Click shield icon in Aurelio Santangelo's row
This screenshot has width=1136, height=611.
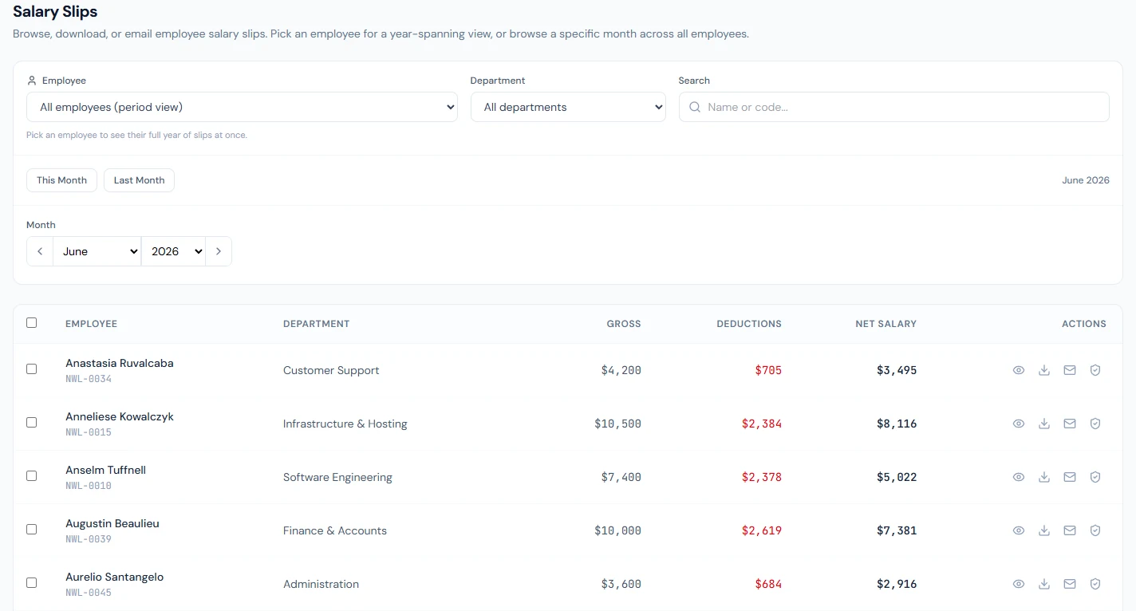[x=1095, y=584]
